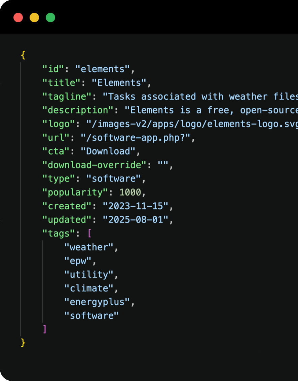The width and height of the screenshot is (298, 381).
Task: Click the red close window dot
Action: pos(18,18)
